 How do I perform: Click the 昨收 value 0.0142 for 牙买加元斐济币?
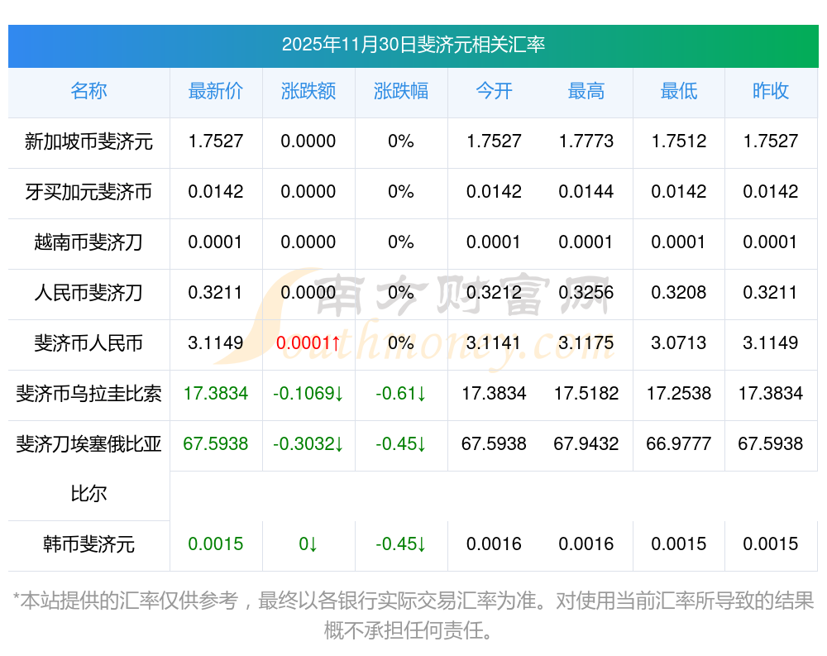[x=771, y=191]
